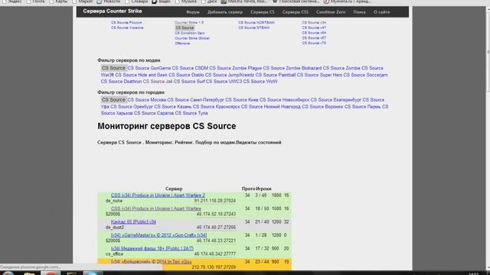Open Поиск in the top navigation

[359, 12]
